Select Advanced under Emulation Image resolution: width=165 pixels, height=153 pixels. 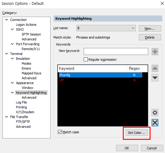click(29, 78)
